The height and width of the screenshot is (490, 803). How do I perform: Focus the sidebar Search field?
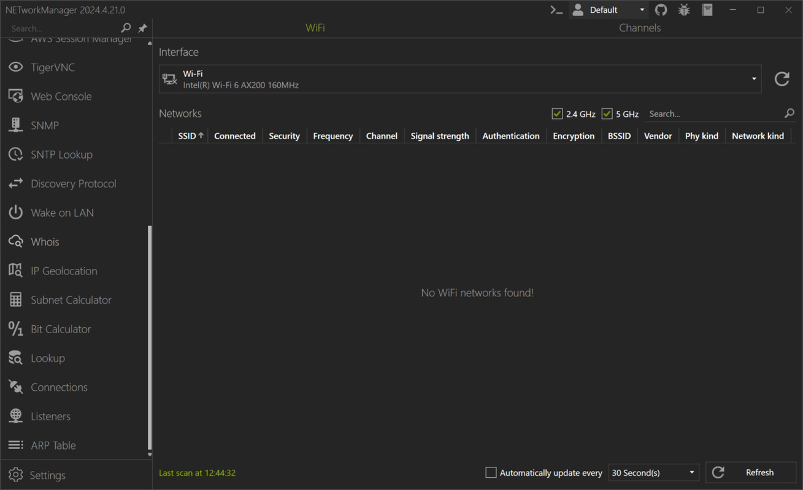64,28
